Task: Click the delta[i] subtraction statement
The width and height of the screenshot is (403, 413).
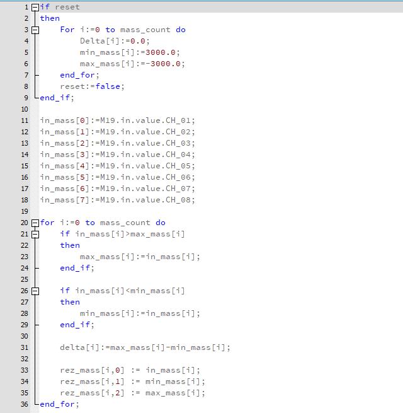Action: 145,347
